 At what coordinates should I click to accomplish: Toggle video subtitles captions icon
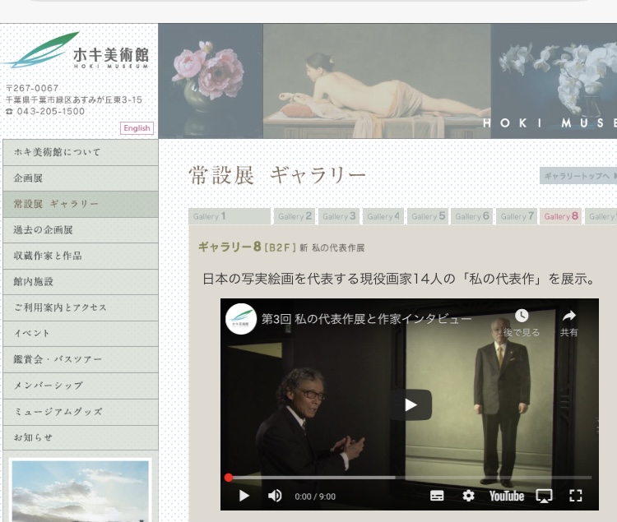point(437,496)
